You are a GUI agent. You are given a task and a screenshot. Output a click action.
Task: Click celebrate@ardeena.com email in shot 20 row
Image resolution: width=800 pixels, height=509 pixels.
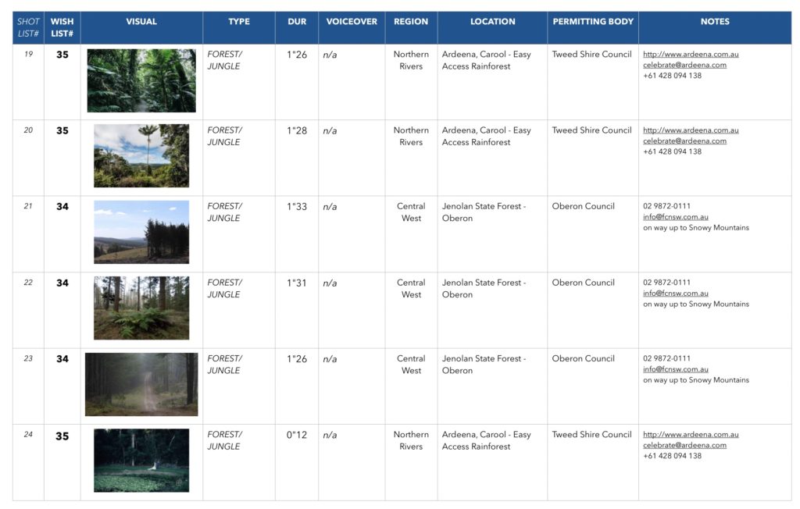click(684, 141)
